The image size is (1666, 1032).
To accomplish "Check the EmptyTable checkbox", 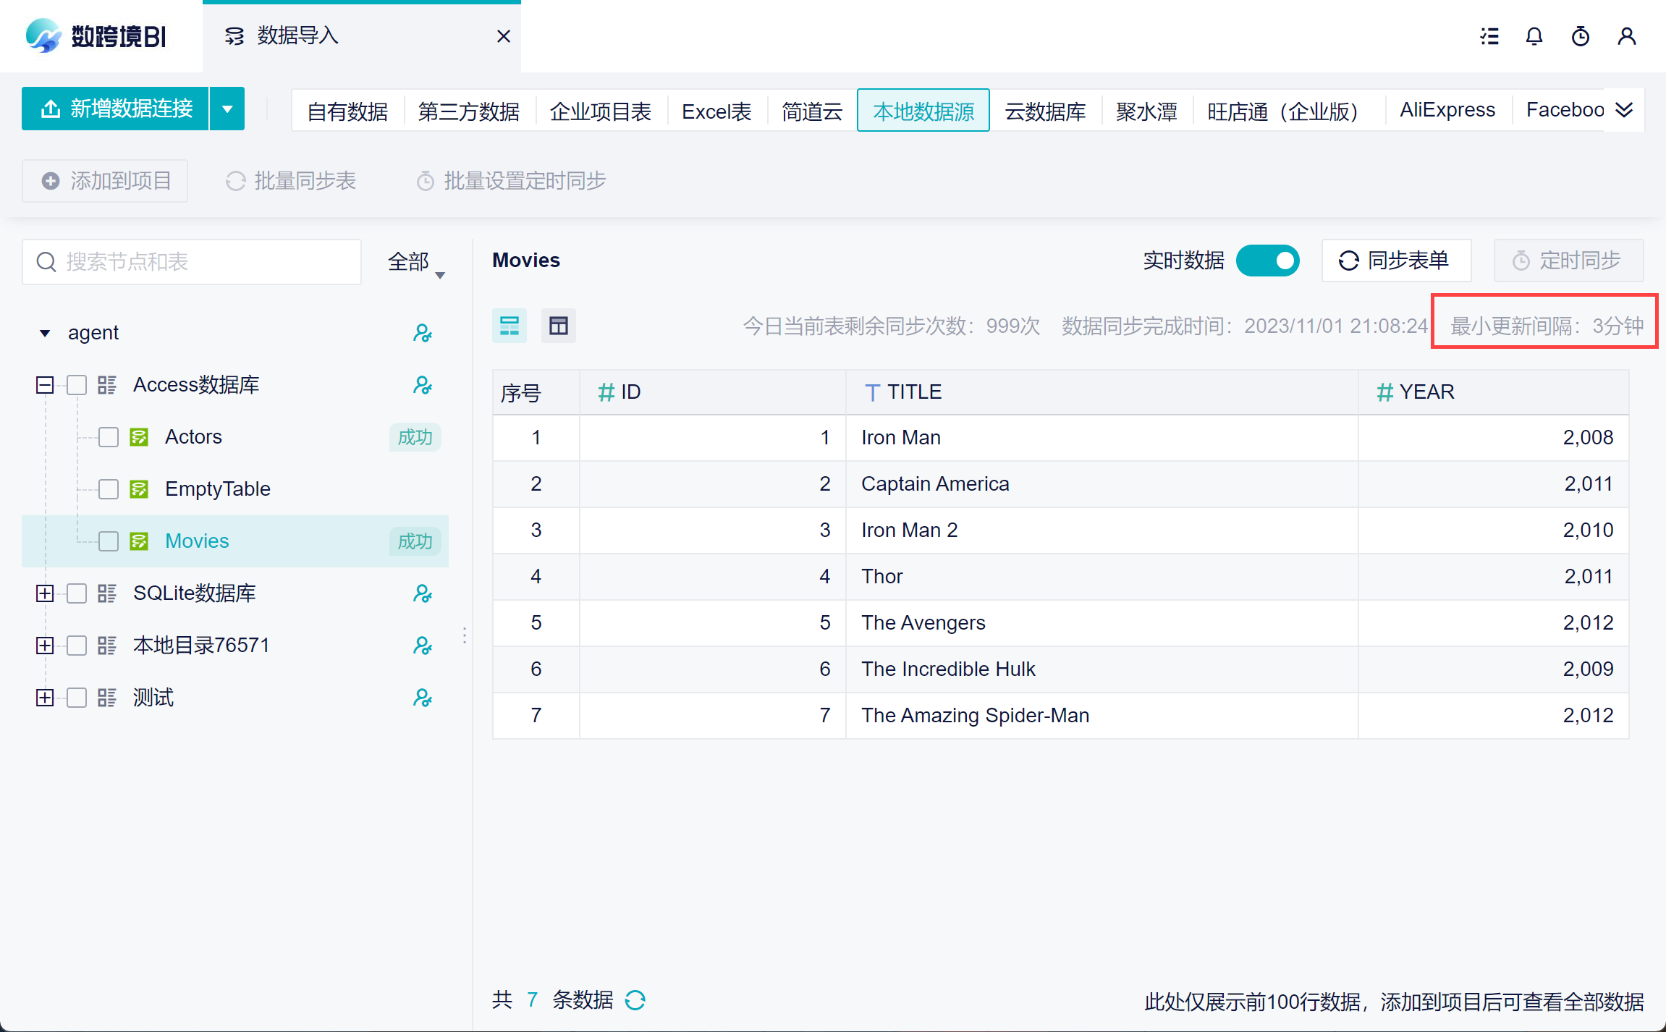I will point(109,489).
